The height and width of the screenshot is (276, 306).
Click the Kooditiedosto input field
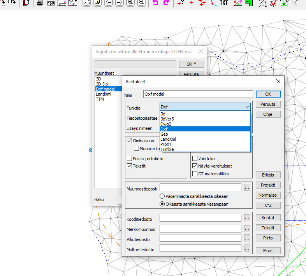(x=200, y=218)
